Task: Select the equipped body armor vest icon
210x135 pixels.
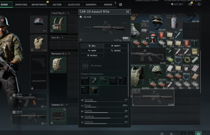Action: 39,43
